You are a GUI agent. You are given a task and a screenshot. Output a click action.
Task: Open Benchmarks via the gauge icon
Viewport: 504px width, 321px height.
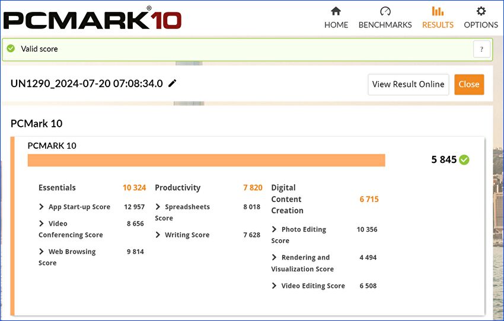[x=385, y=11]
